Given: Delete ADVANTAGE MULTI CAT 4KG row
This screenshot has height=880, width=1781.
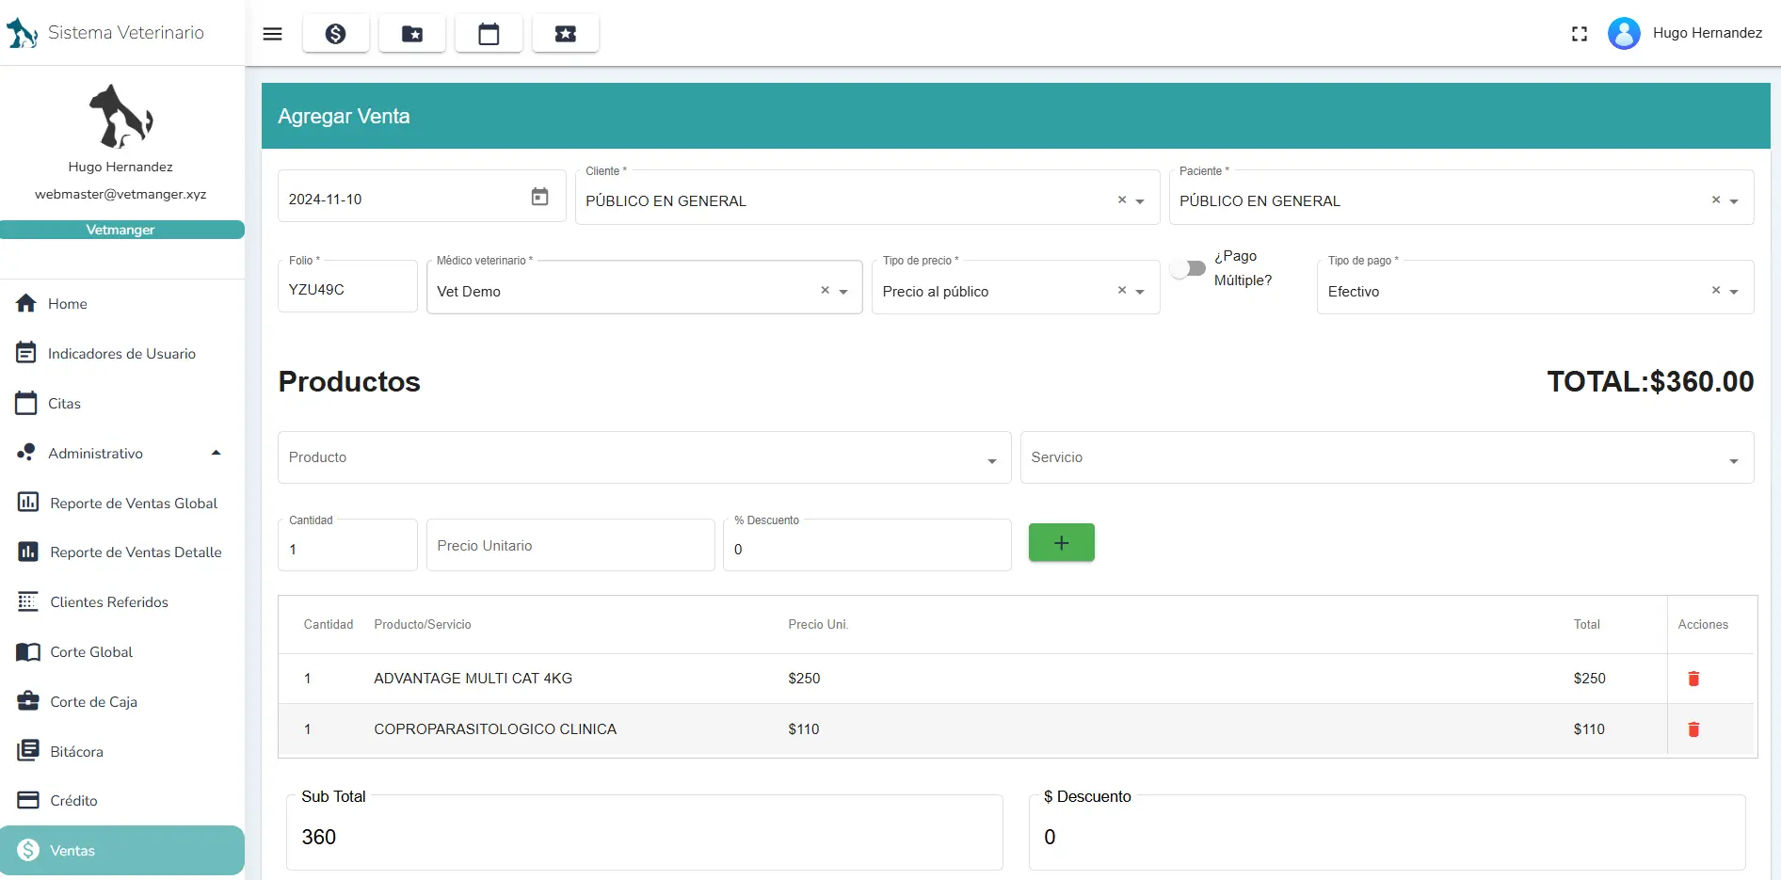Looking at the screenshot, I should (1693, 679).
